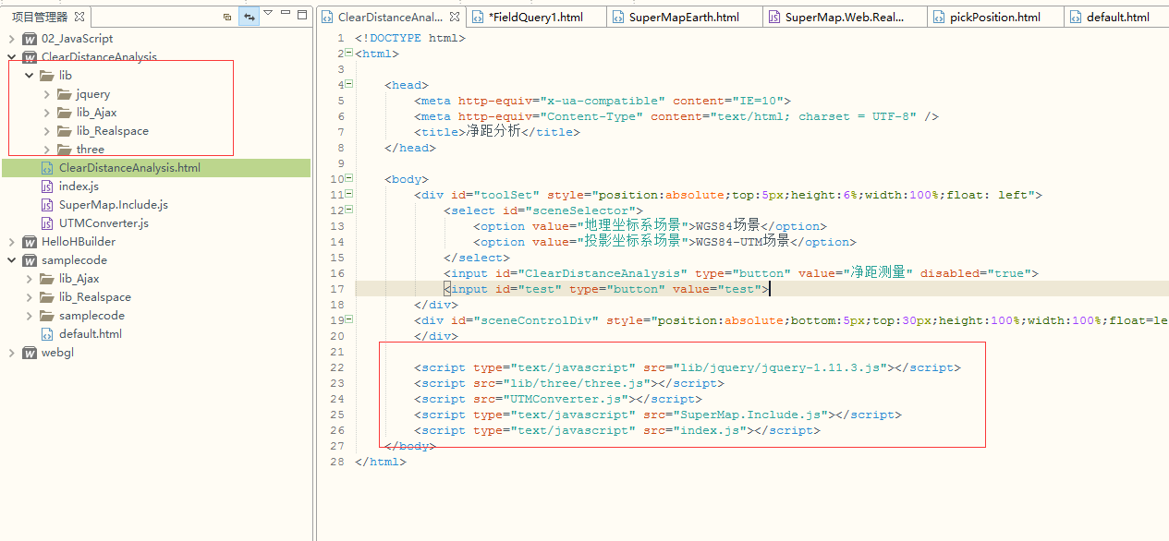Collapse the ClearDistanceAnalysis project node
The image size is (1169, 541).
click(11, 57)
